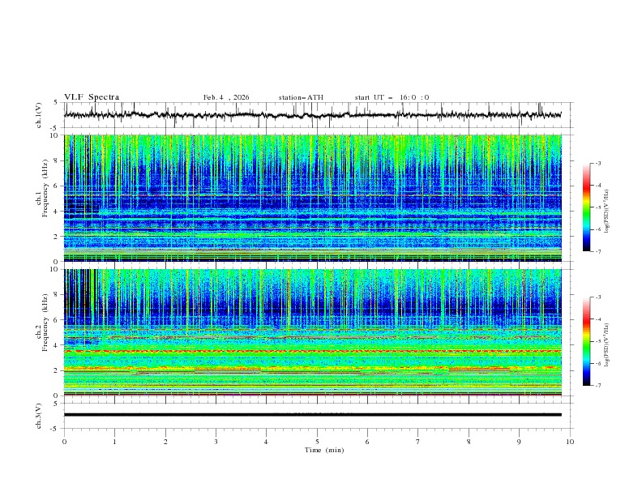Click the "5" tick on ch.1(V) axis
The image size is (642, 496).
click(x=56, y=103)
